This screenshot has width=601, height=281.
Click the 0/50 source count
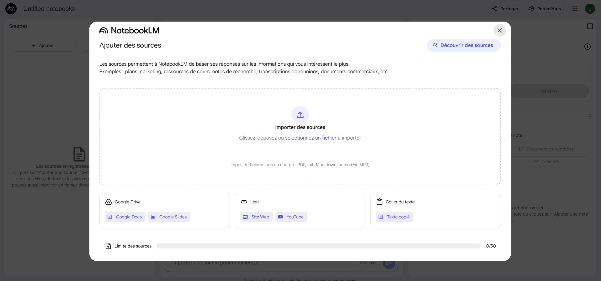click(491, 246)
